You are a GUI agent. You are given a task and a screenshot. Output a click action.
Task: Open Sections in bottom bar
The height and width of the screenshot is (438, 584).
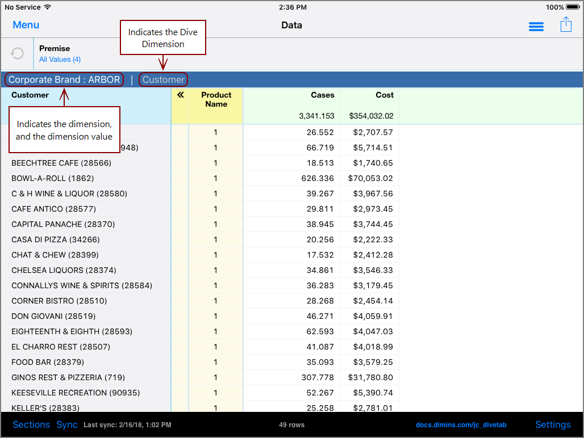(x=31, y=424)
